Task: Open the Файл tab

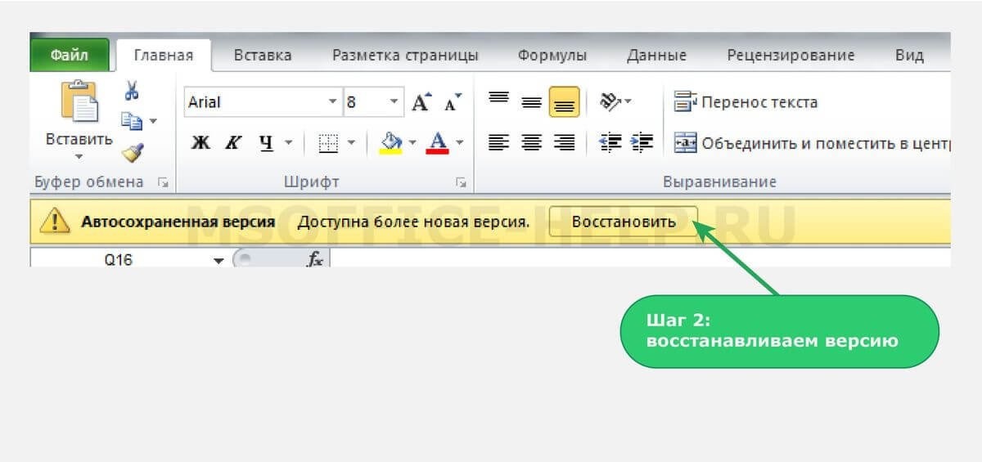Action: tap(70, 56)
